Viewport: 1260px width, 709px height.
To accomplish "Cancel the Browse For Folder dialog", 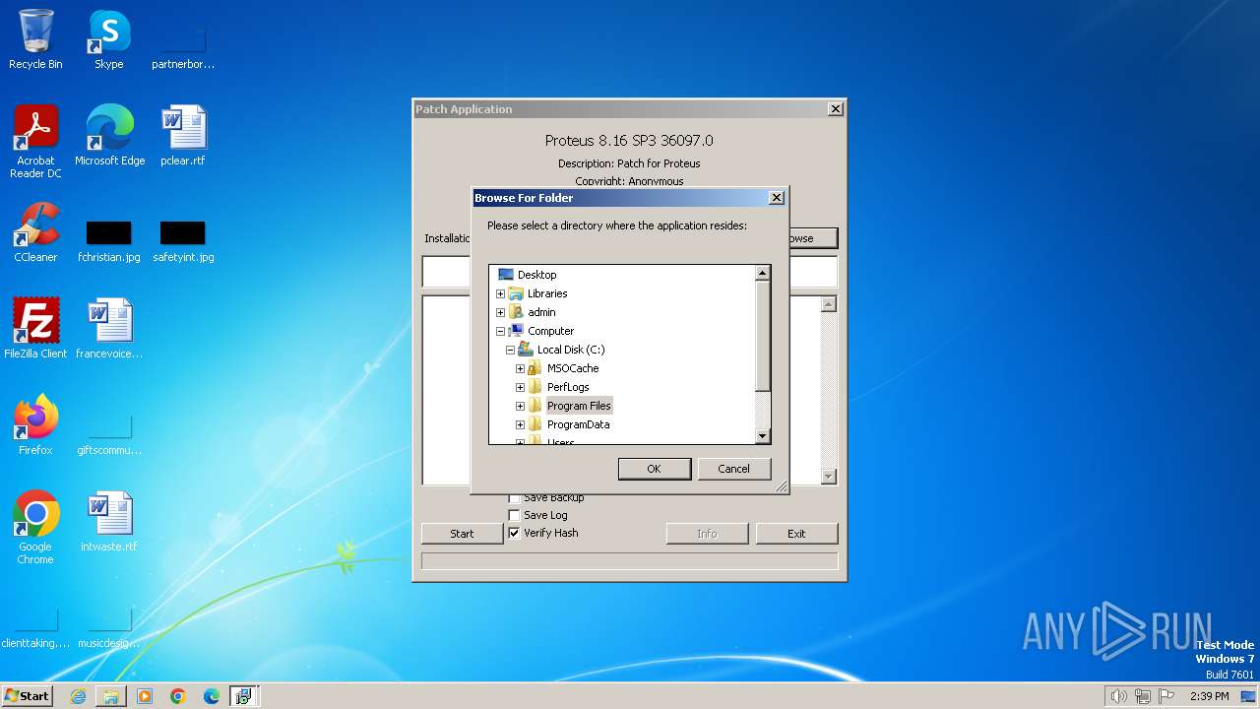I will [x=733, y=469].
